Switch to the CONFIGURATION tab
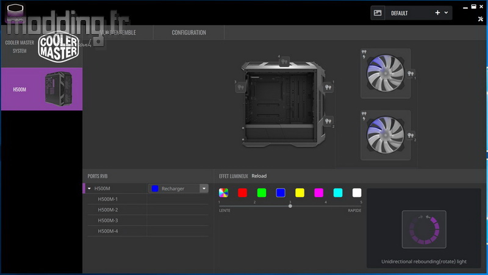Screen dimensions: 488x275 pyautogui.click(x=188, y=32)
